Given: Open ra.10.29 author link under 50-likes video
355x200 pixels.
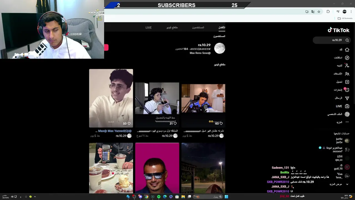Looking at the screenshot, I should pyautogui.click(x=121, y=136).
